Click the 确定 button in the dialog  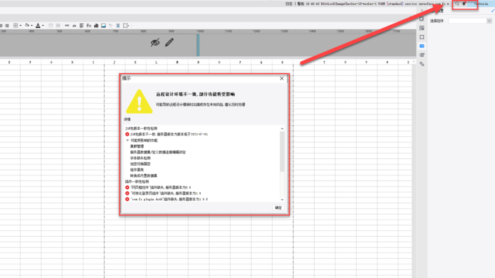click(x=278, y=207)
